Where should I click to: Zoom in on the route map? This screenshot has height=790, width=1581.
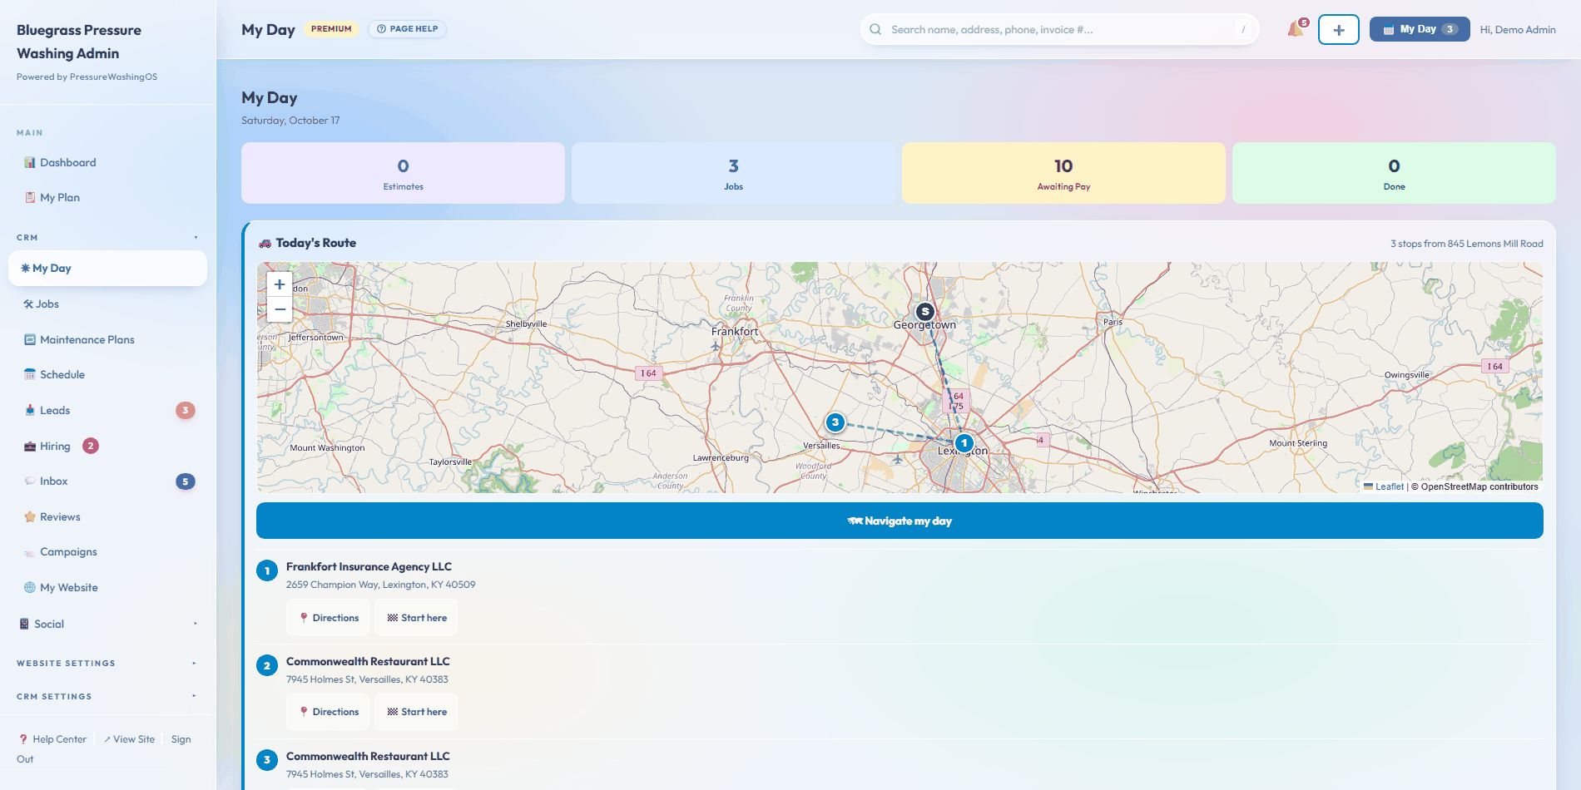(x=280, y=284)
